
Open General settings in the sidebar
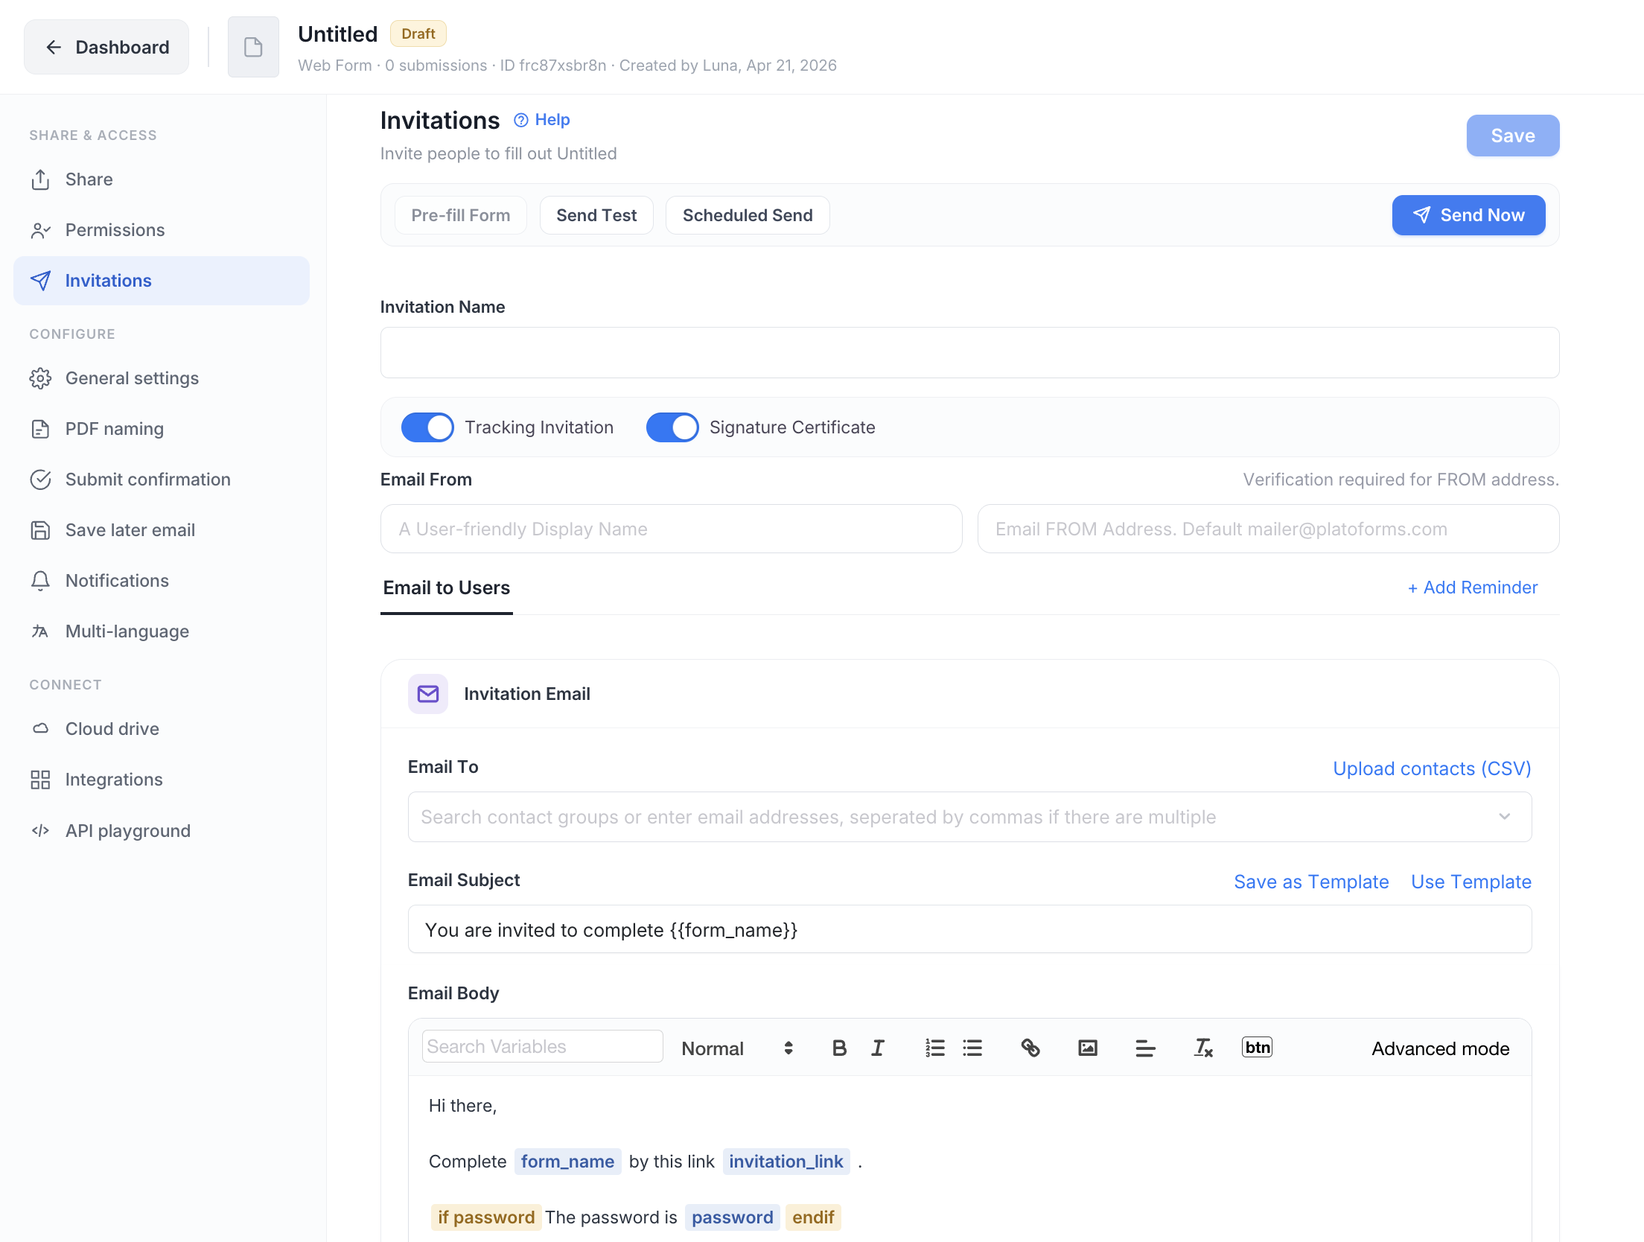click(x=162, y=378)
